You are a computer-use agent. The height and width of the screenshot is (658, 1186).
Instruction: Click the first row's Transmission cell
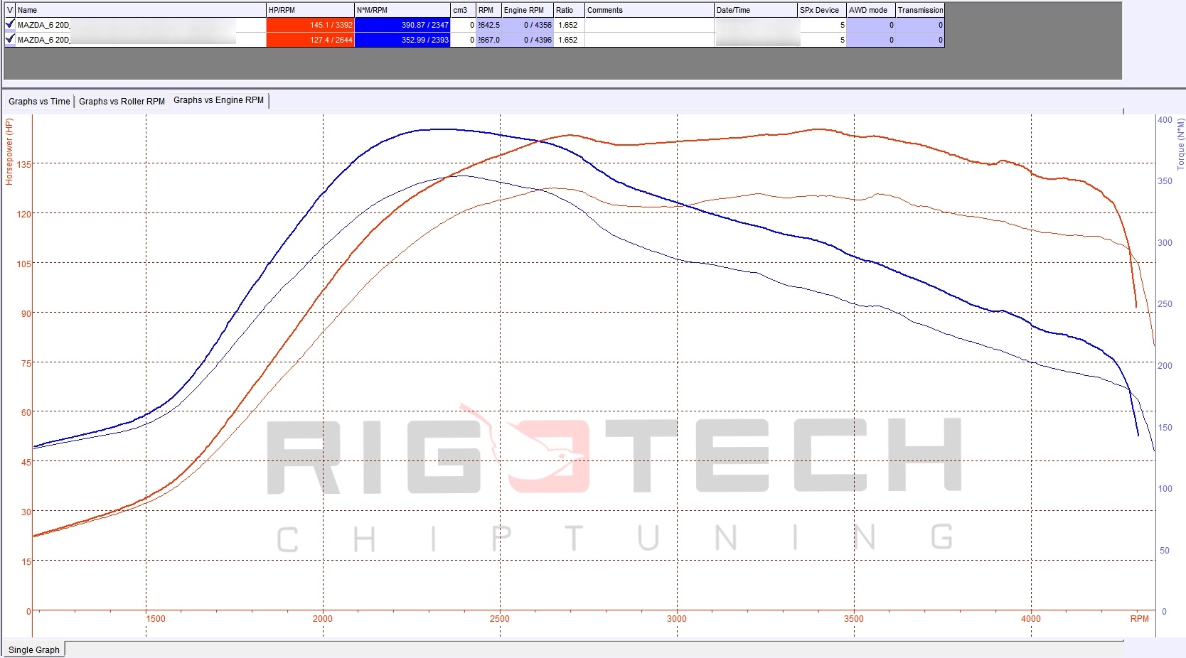[x=920, y=25]
